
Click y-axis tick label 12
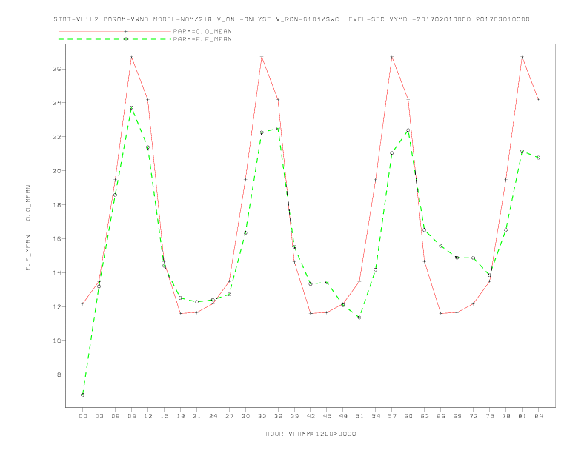(x=57, y=307)
